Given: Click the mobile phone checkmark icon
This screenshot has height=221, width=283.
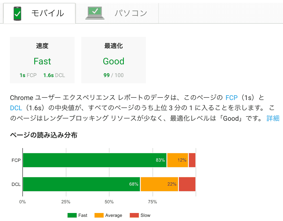Looking at the screenshot, I should coord(17,13).
